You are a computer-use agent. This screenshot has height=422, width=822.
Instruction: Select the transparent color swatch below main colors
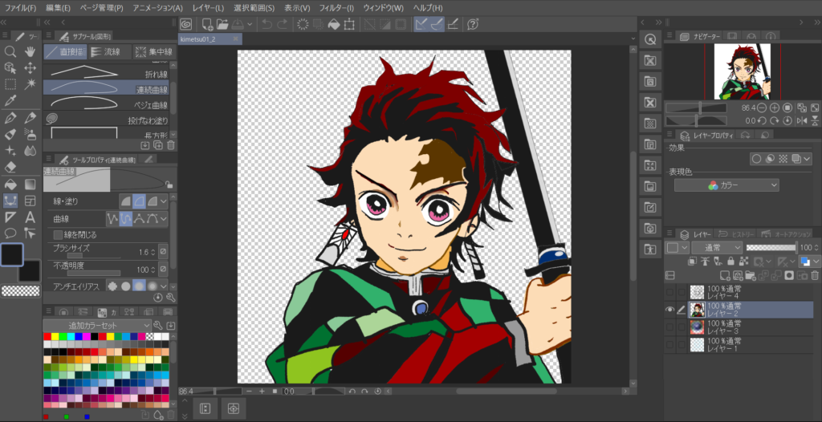pyautogui.click(x=20, y=291)
